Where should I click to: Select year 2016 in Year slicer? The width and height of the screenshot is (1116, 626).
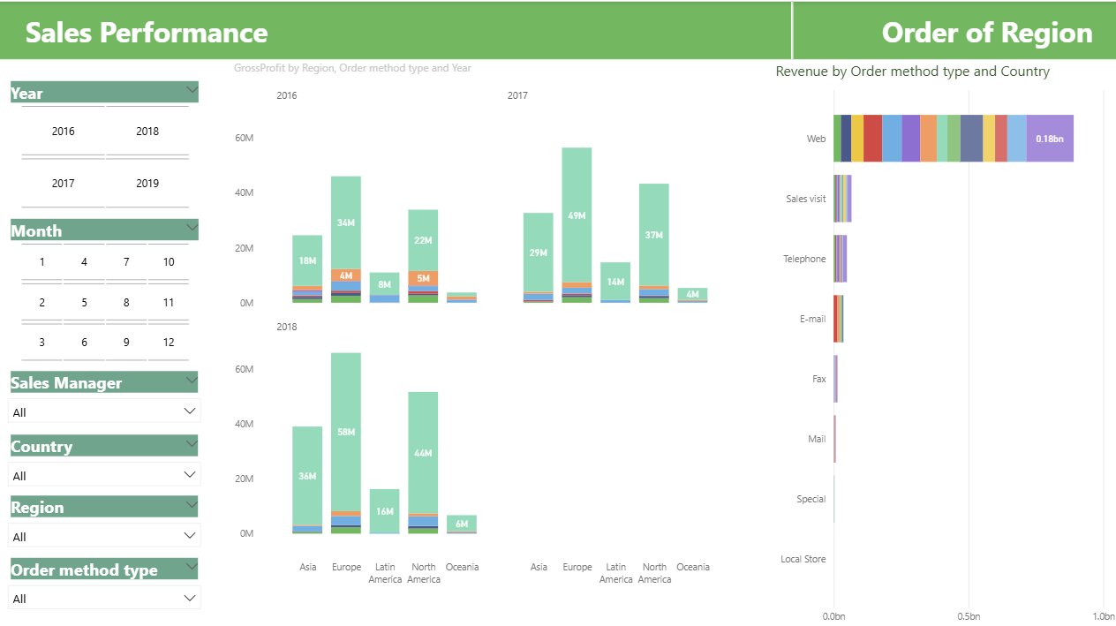pos(64,132)
